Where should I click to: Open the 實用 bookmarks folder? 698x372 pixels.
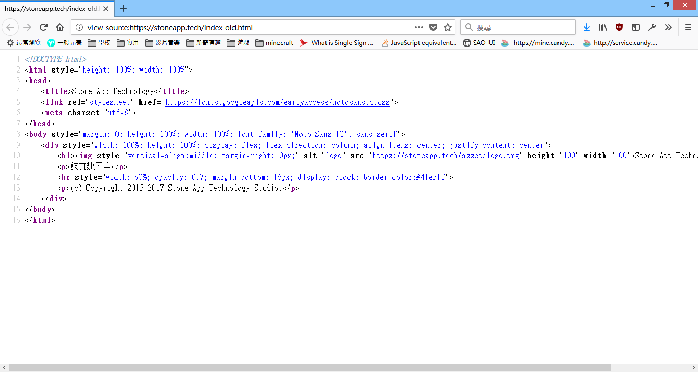tap(128, 43)
